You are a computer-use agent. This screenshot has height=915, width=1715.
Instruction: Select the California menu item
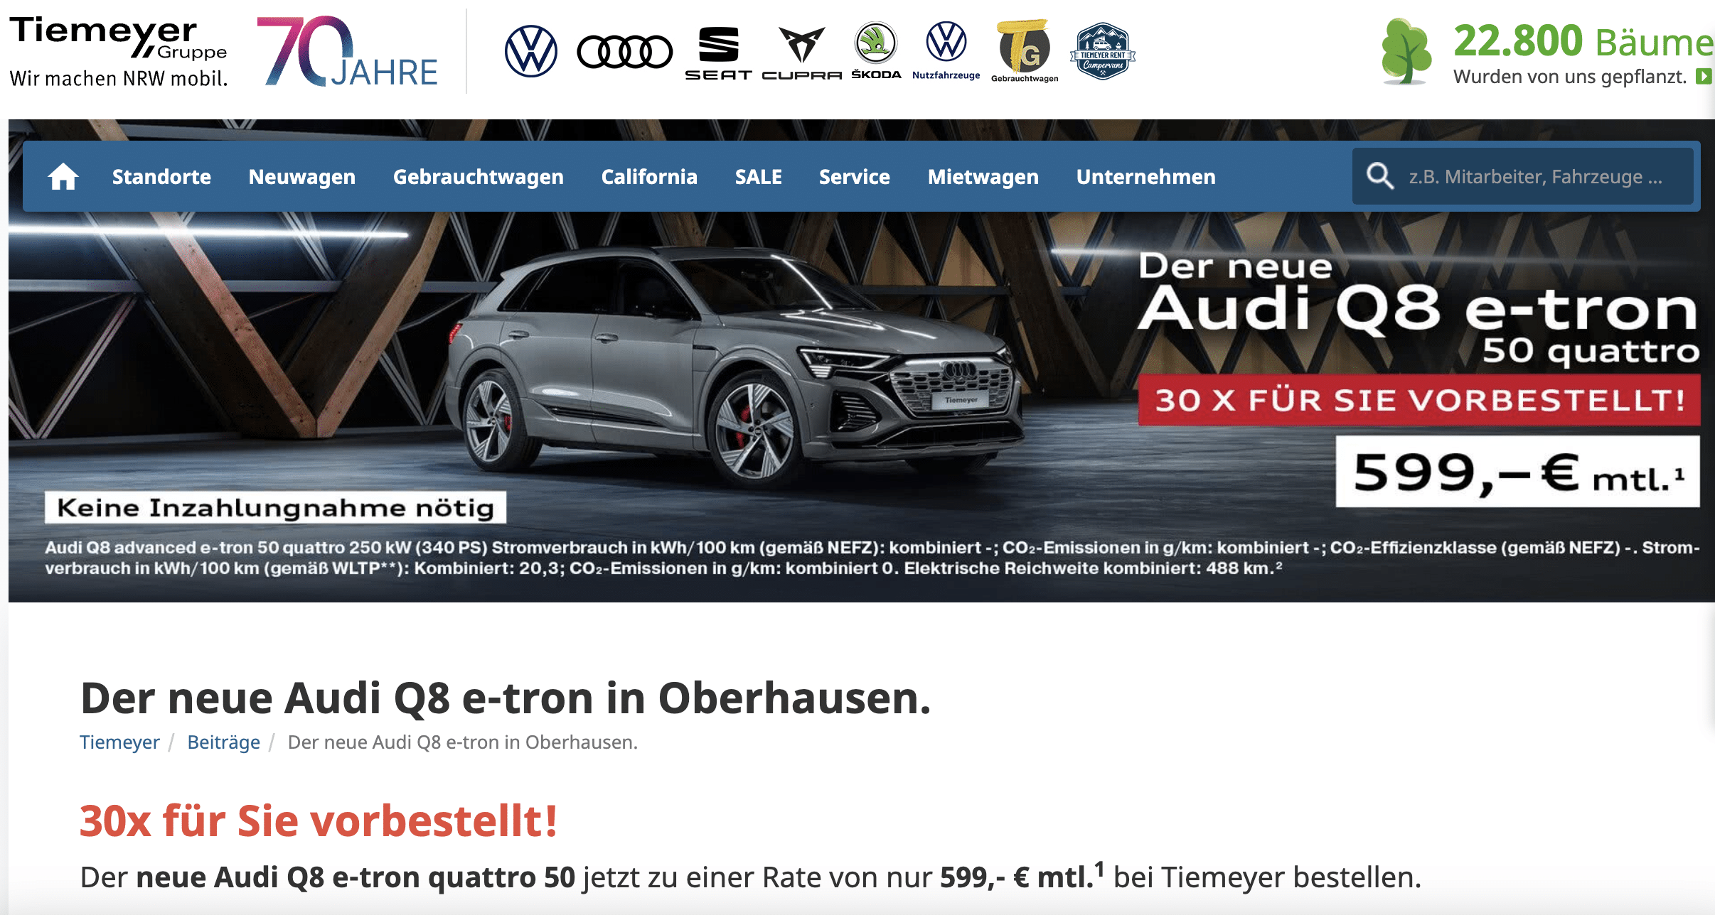pyautogui.click(x=649, y=176)
